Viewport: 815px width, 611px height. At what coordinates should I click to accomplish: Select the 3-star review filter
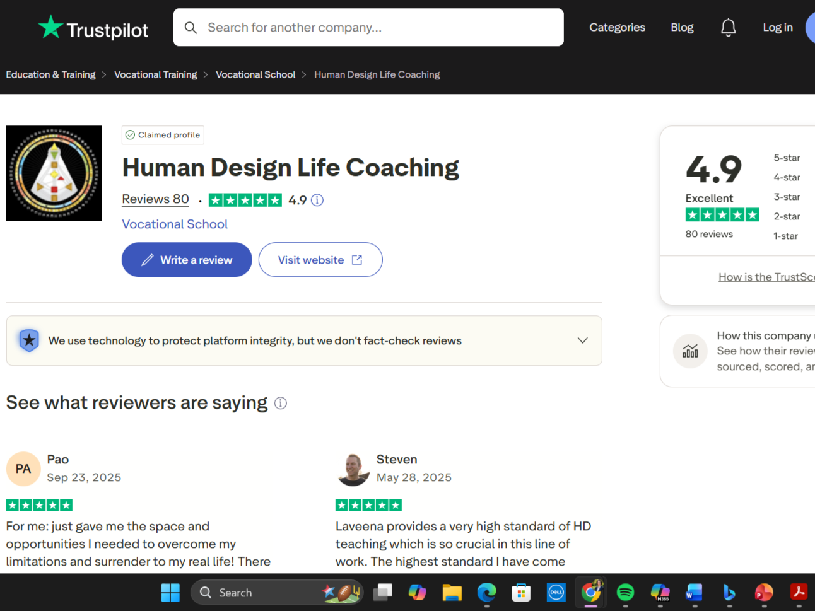pos(787,197)
